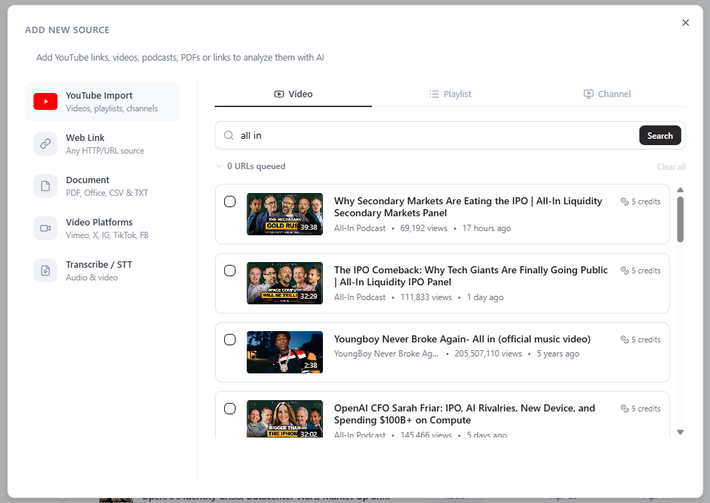710x503 pixels.
Task: Click the Transcribe / STT file icon
Action: point(45,271)
